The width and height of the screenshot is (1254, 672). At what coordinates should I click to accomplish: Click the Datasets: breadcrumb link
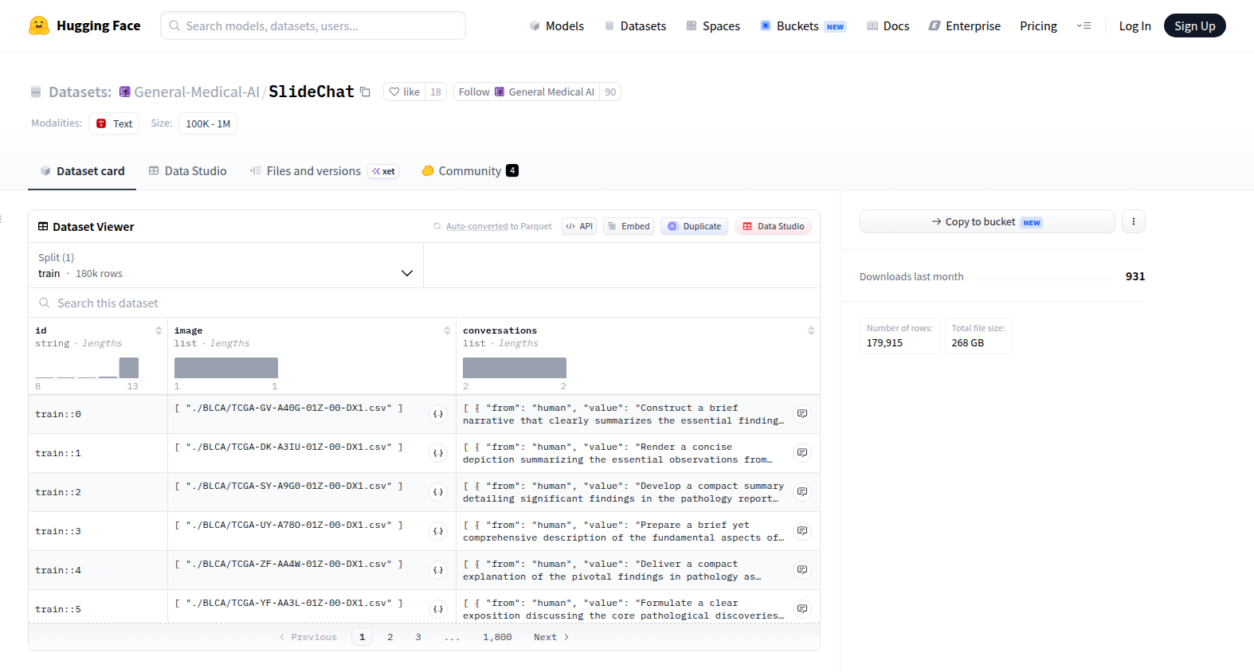pyautogui.click(x=80, y=92)
